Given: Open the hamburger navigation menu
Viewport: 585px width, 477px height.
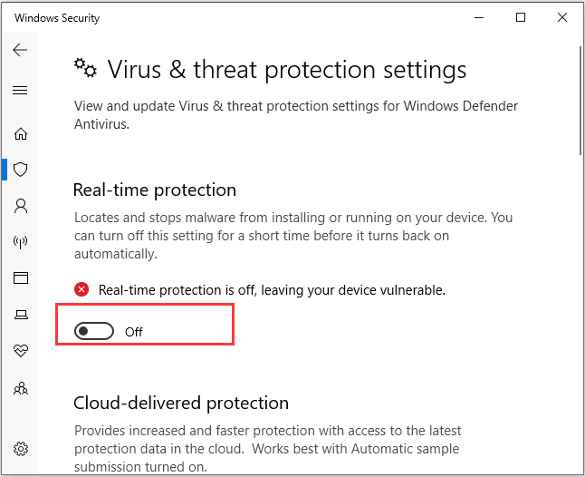Looking at the screenshot, I should coord(20,90).
